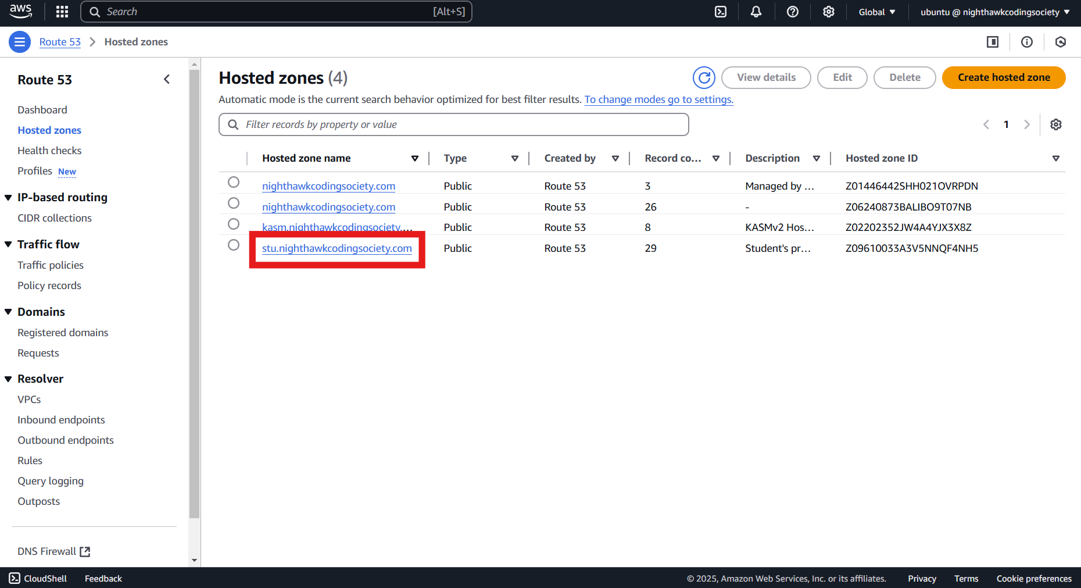Focus the top AWS Search box
1081x588 pixels.
point(276,12)
